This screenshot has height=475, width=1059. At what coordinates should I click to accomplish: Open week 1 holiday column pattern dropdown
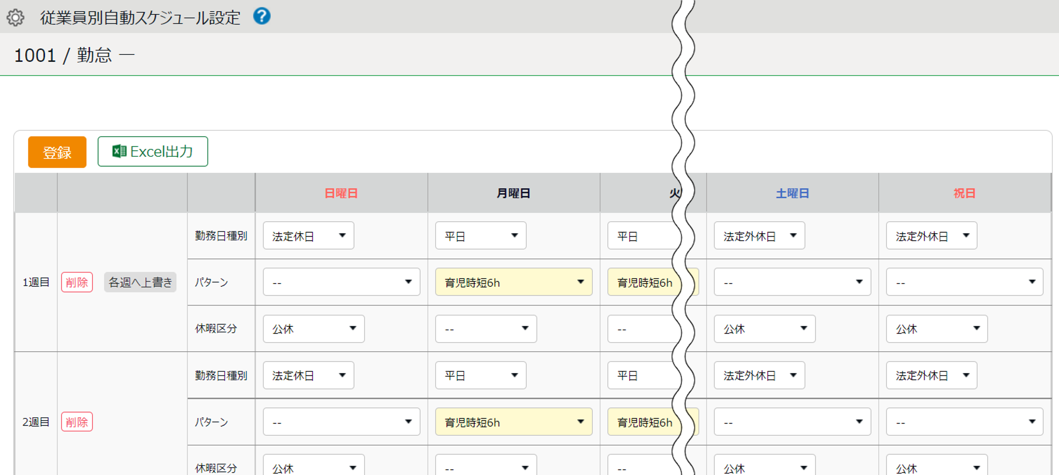click(964, 282)
